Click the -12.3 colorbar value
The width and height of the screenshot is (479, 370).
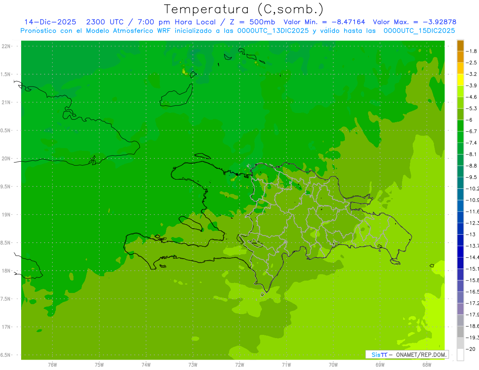(473, 223)
